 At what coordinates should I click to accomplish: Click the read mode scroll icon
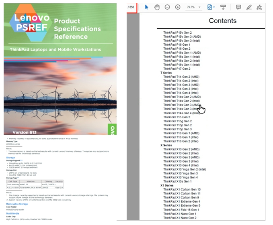pos(223,7)
